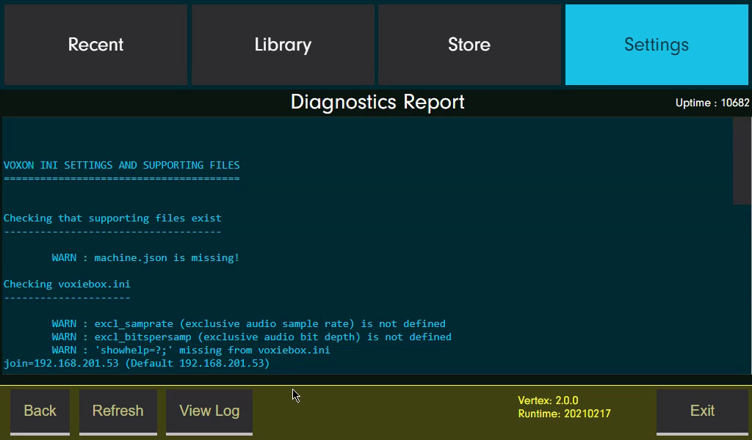The image size is (752, 440).
Task: Go to the Store tab
Action: [469, 45]
